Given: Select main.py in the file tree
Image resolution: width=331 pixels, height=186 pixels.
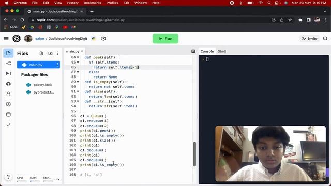Looking at the screenshot, I should click(38, 65).
